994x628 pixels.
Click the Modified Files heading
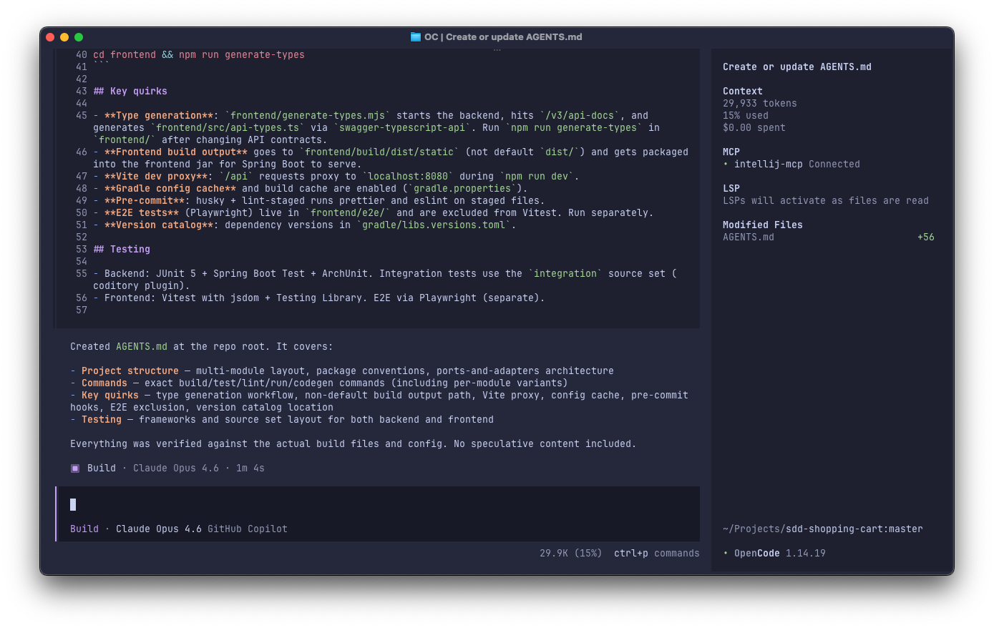pyautogui.click(x=763, y=225)
